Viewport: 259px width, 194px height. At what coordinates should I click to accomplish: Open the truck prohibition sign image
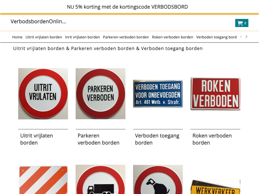[x=100, y=179]
